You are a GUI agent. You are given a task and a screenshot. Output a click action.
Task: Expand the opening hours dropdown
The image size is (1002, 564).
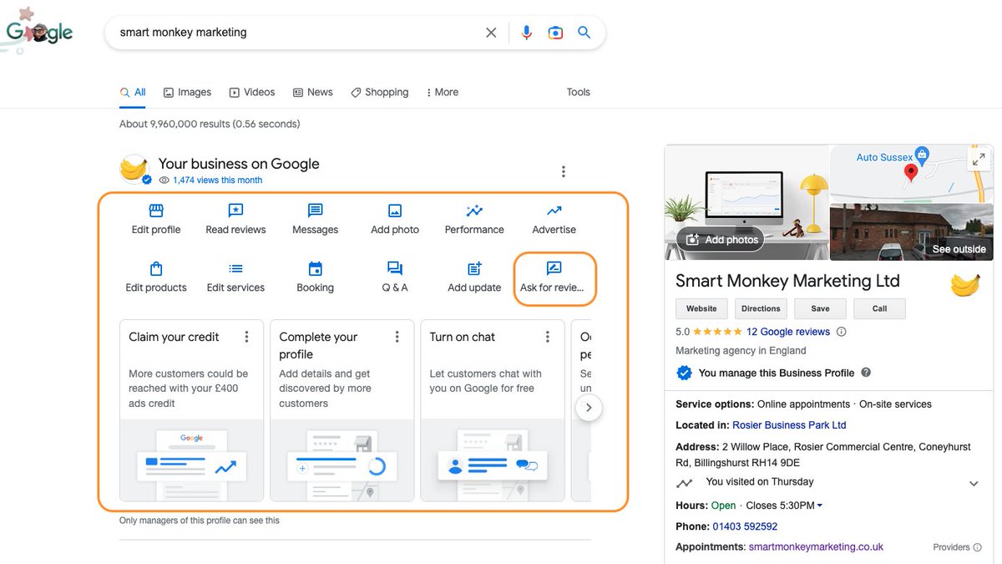pyautogui.click(x=820, y=506)
